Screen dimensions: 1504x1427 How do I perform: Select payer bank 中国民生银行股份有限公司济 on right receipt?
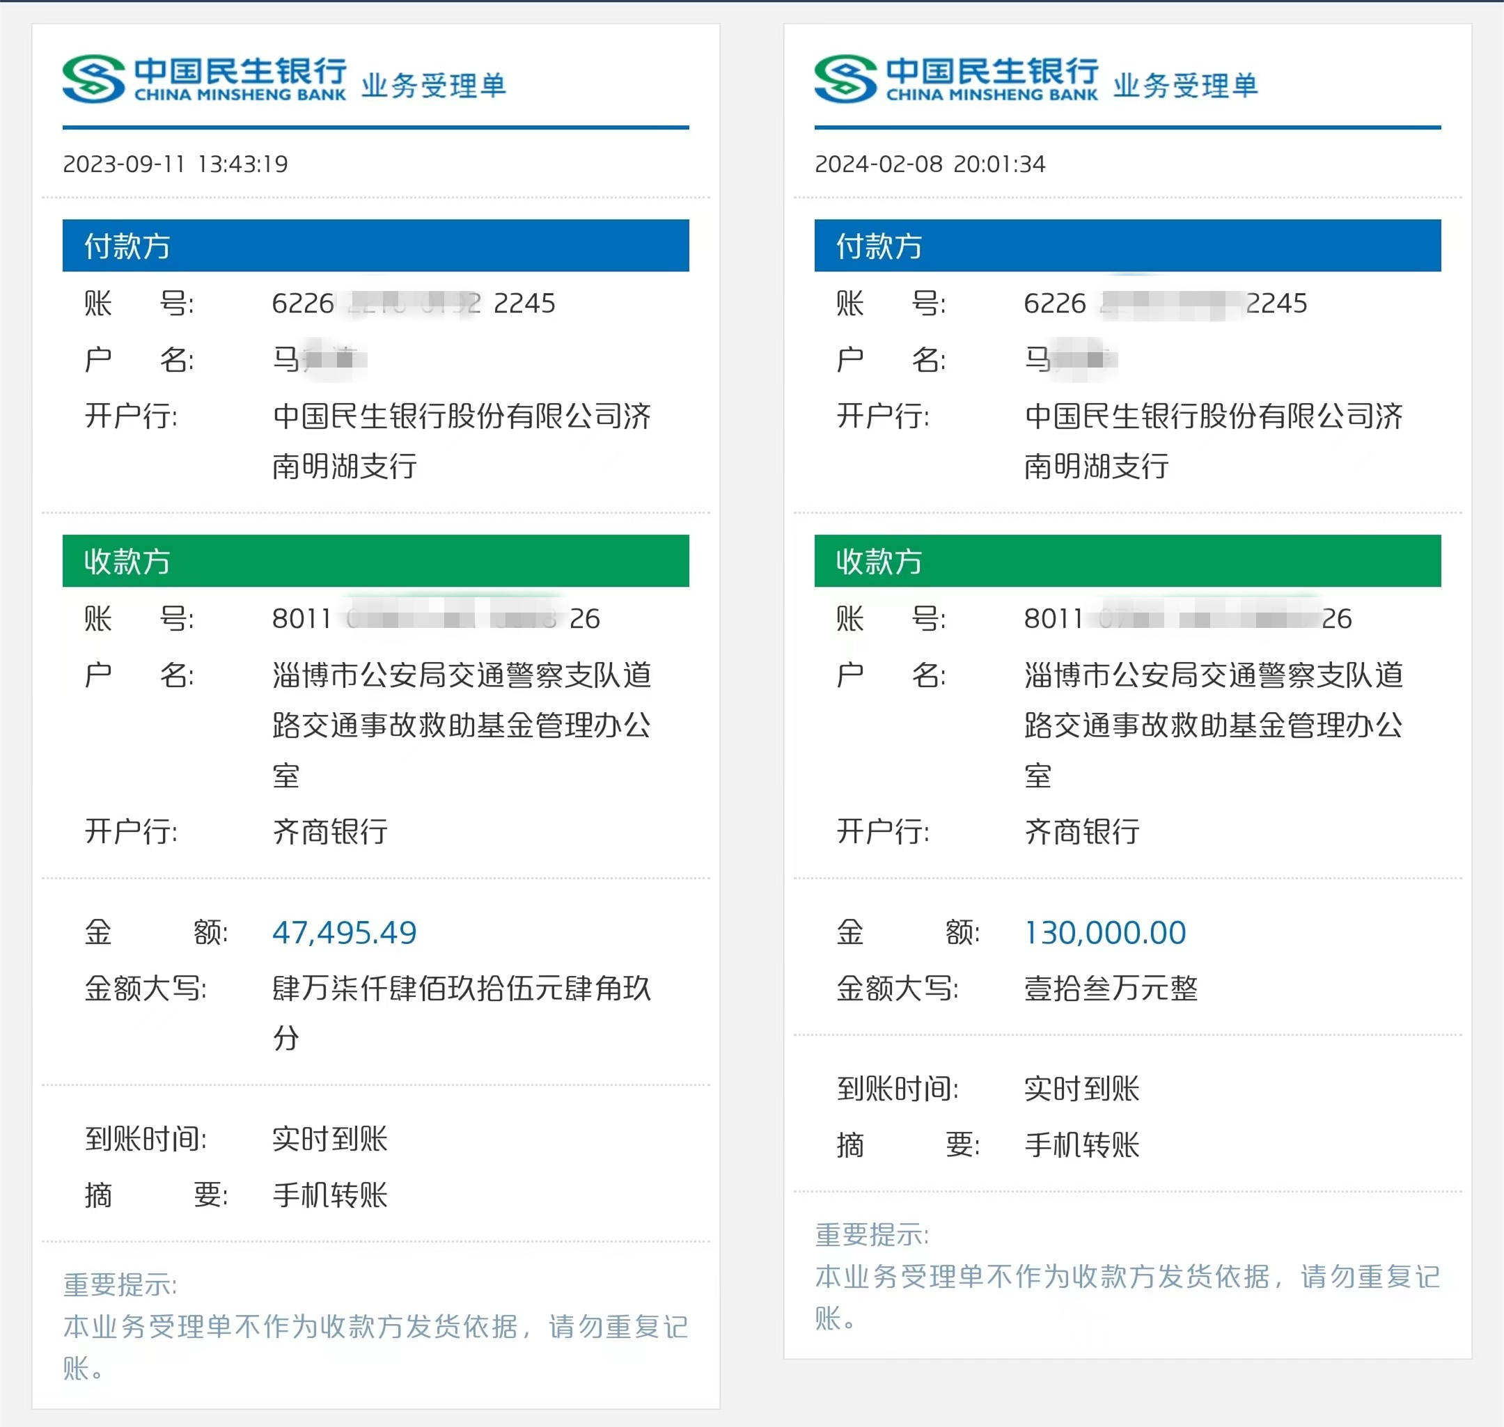pos(1214,416)
